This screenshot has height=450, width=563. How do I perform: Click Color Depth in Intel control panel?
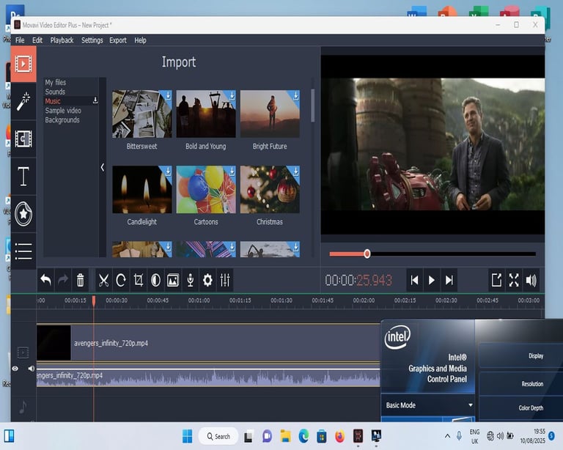click(531, 408)
